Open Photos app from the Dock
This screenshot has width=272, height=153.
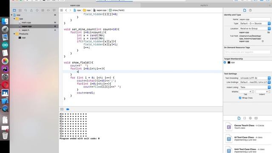[x=5, y=61]
